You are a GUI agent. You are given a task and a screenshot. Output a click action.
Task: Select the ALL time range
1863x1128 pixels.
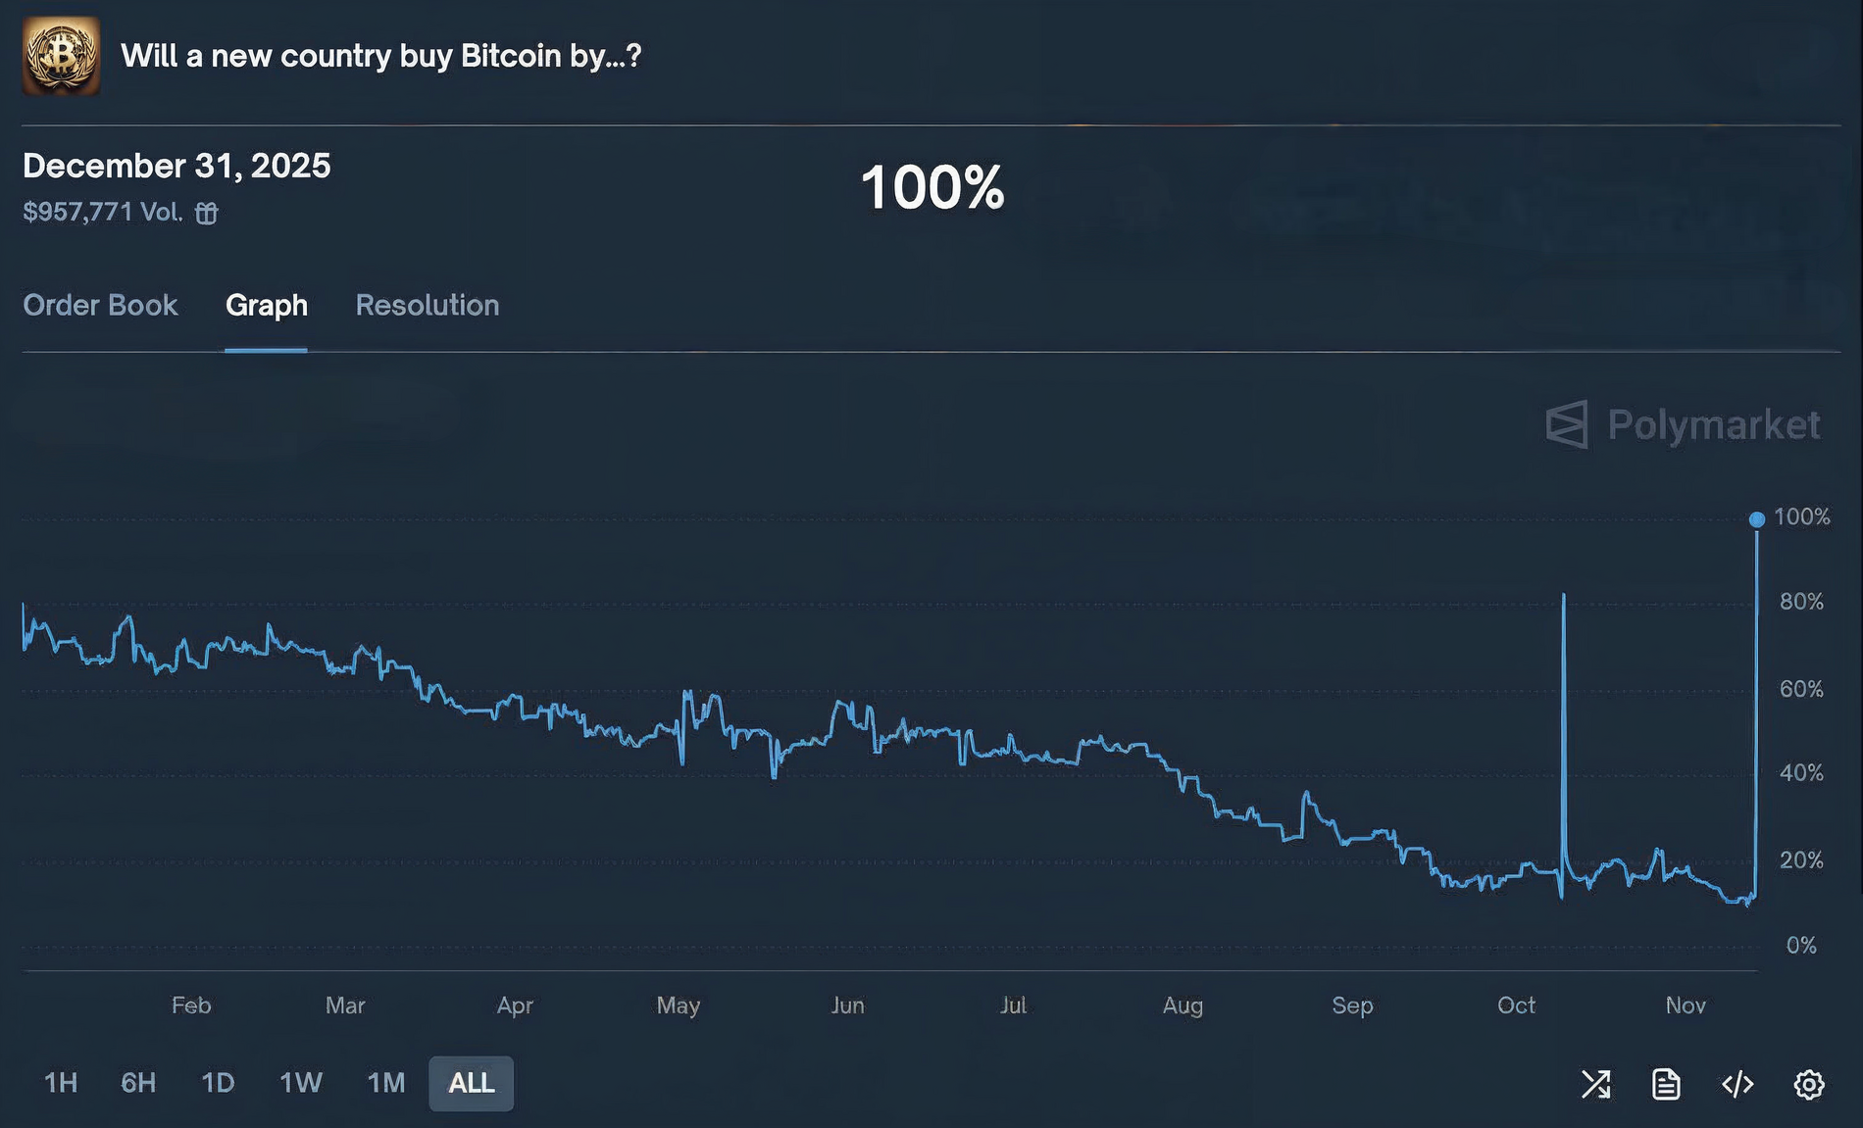[471, 1083]
